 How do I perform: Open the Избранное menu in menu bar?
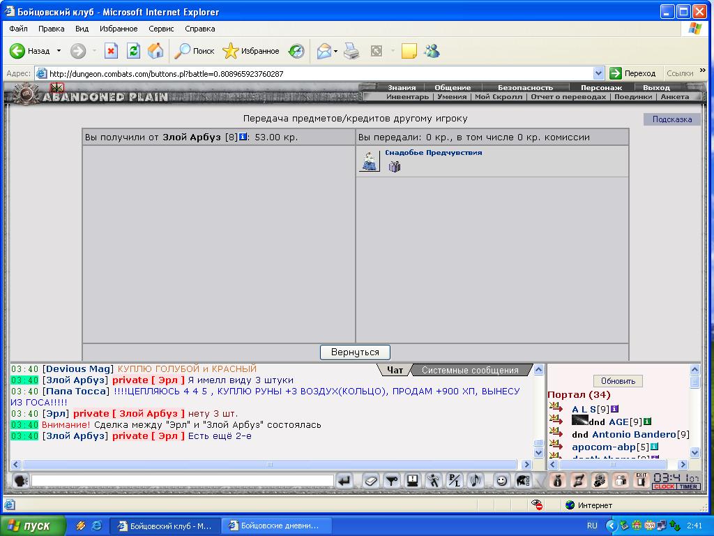pyautogui.click(x=119, y=29)
